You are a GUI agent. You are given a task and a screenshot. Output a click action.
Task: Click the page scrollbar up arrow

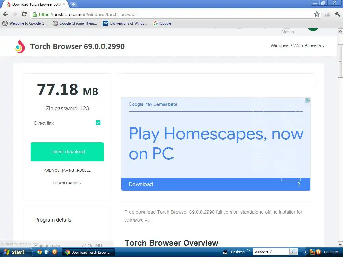click(340, 31)
